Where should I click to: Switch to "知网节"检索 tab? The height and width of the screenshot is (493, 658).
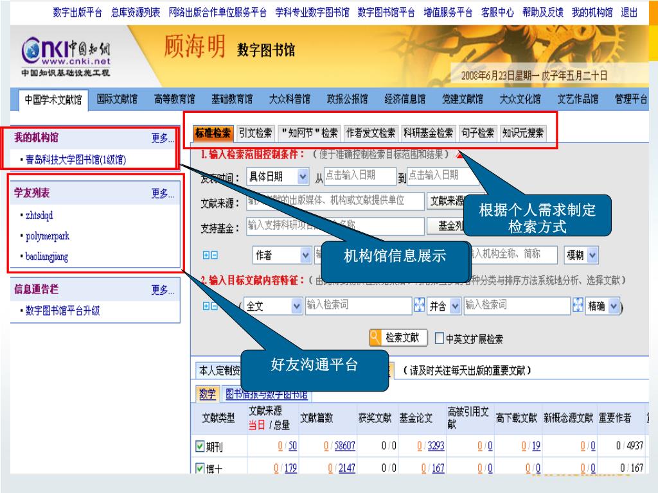[309, 134]
